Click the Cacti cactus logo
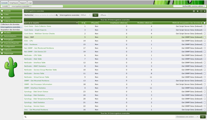207x120 pixels. [11, 67]
